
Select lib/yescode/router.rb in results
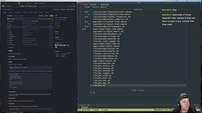point(106,49)
